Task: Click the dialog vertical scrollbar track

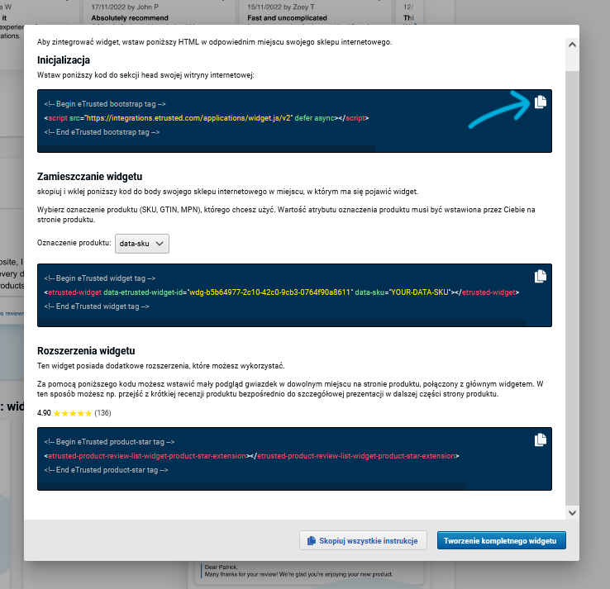Action: (x=572, y=287)
